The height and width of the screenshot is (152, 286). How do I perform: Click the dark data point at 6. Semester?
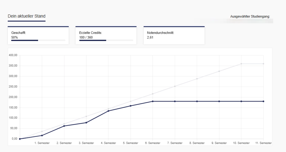(x=153, y=101)
